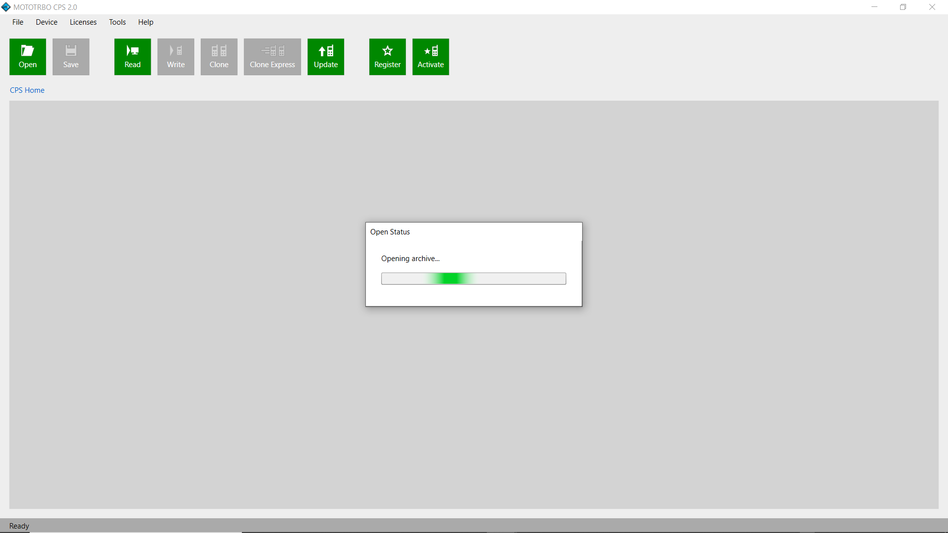Open the Licenses menu
The height and width of the screenshot is (533, 948).
[x=83, y=22]
